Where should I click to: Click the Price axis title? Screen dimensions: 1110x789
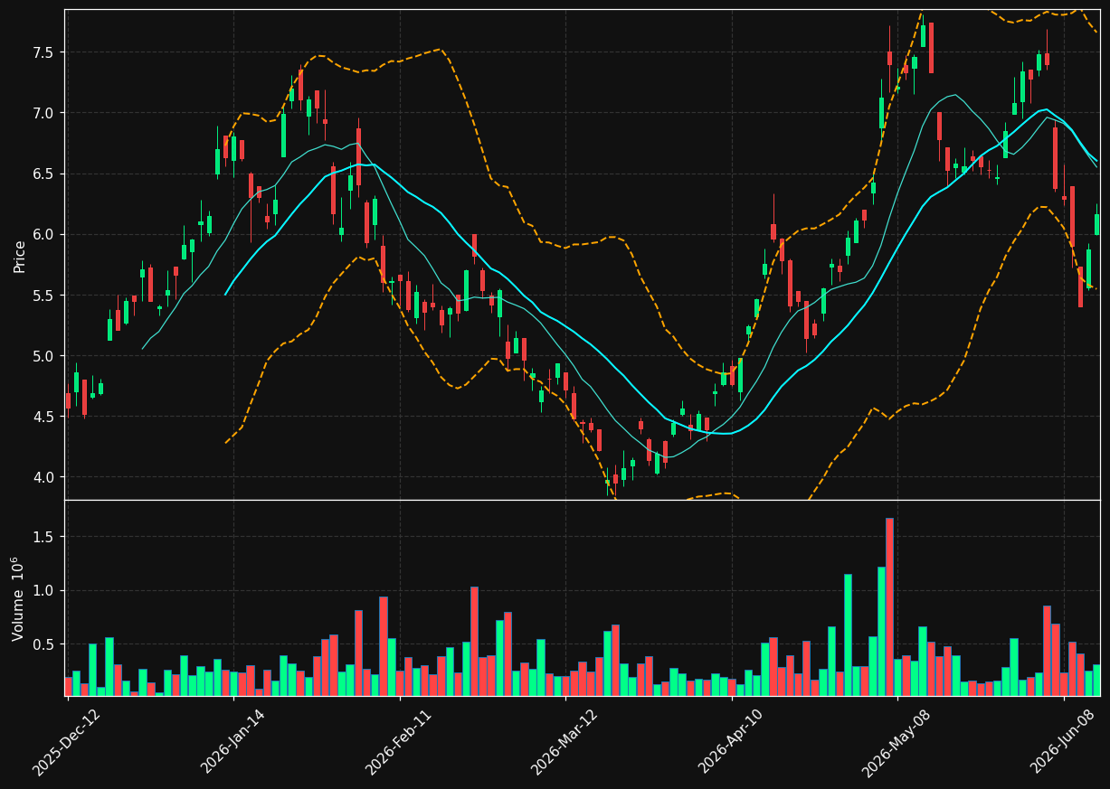(x=19, y=256)
